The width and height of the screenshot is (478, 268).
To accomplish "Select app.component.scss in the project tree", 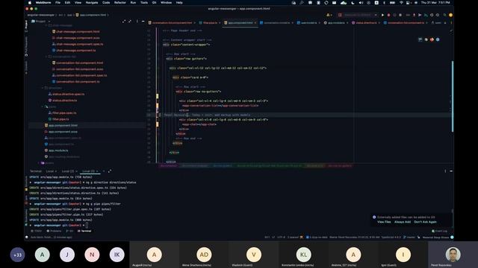I will point(61,132).
